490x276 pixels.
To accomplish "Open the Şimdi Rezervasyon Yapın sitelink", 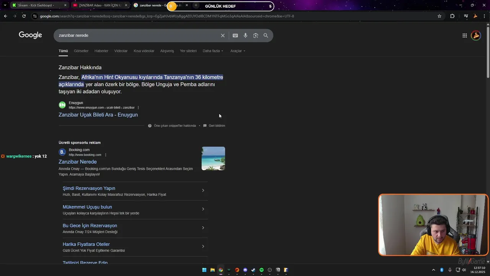I will pyautogui.click(x=89, y=188).
